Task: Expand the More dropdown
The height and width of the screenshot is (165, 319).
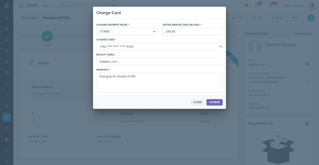Action: tap(297, 18)
